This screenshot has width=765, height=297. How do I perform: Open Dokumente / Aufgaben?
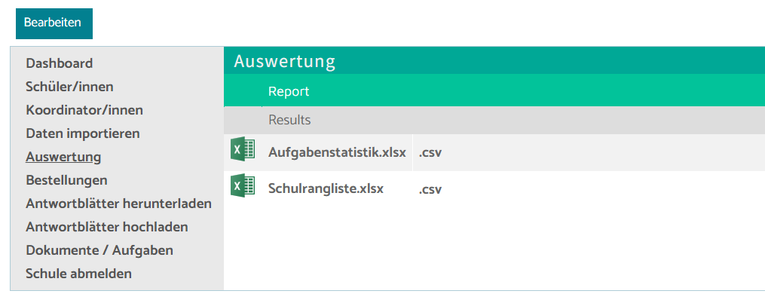pyautogui.click(x=99, y=251)
